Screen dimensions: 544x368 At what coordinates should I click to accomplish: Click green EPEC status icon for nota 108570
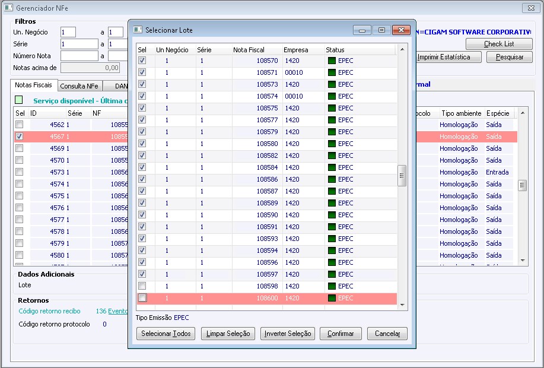pyautogui.click(x=332, y=61)
